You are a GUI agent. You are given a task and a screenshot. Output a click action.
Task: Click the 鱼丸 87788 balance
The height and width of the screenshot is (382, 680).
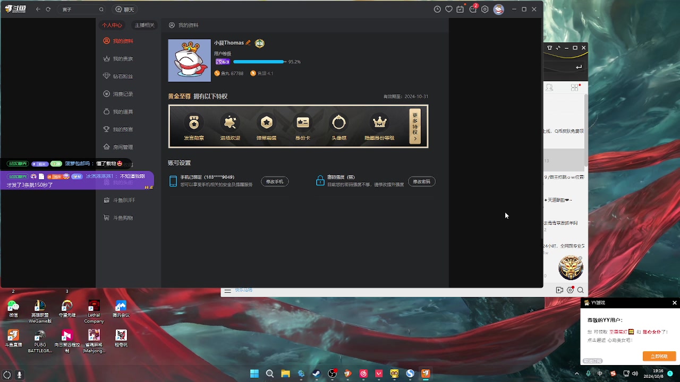click(229, 73)
